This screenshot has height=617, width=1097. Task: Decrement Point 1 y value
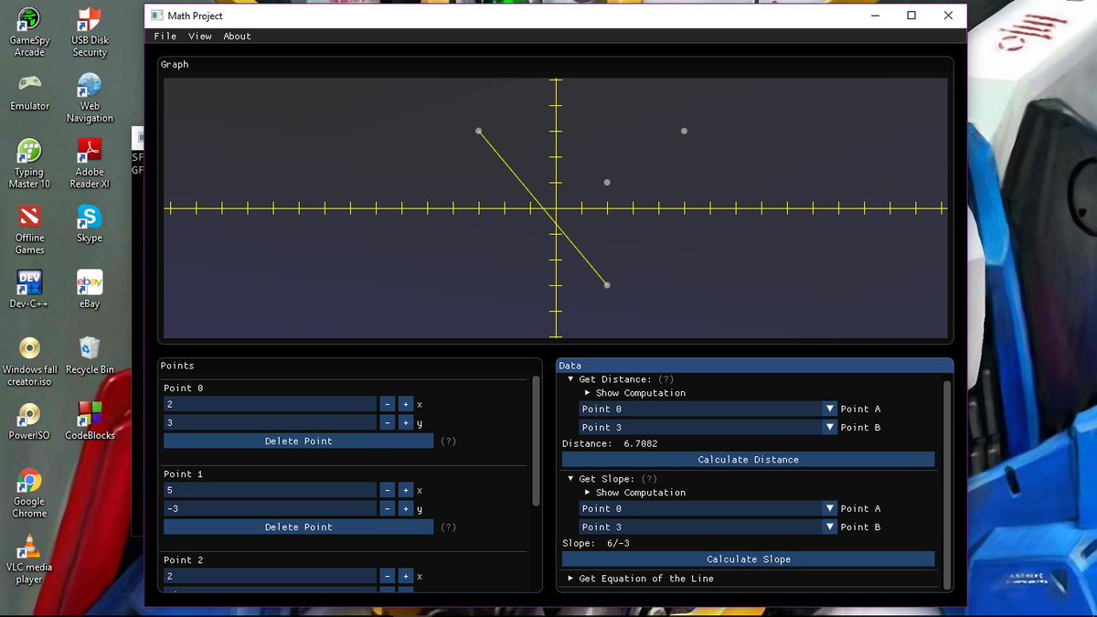point(387,508)
